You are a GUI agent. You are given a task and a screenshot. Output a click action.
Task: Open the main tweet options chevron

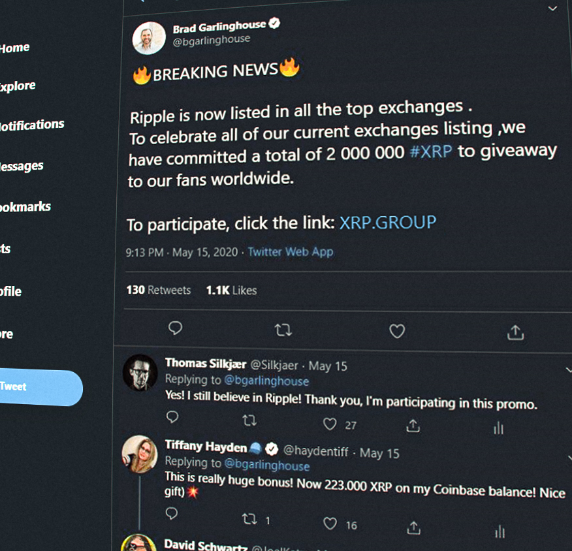coord(552,8)
